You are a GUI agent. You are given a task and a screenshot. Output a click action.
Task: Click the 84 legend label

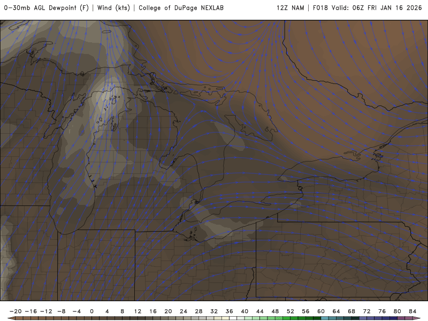(412, 311)
